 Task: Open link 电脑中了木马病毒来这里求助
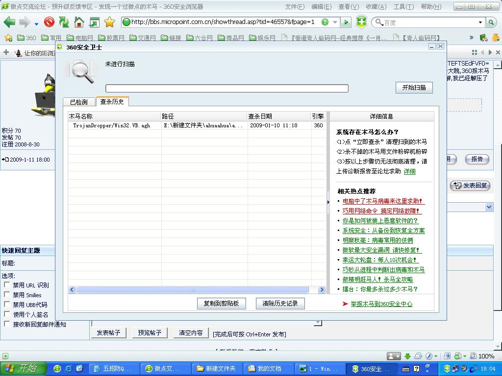(x=382, y=201)
